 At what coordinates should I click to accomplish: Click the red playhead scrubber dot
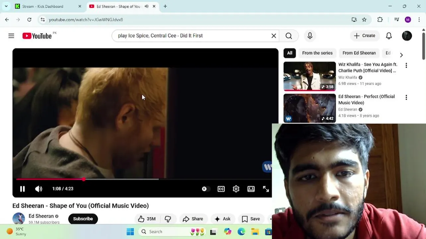click(x=84, y=179)
